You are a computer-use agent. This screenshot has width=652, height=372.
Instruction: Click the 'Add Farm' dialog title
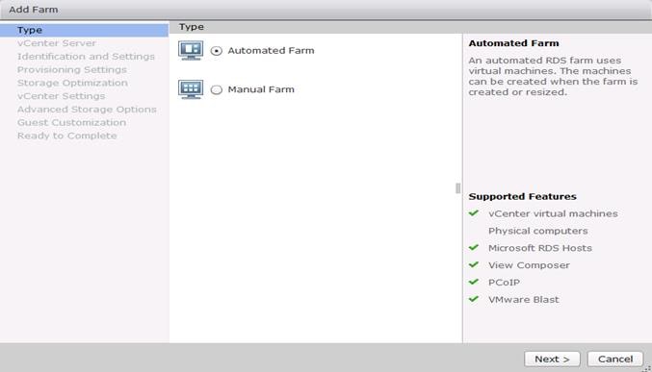point(34,10)
